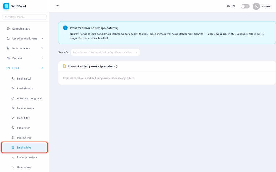This screenshot has height=172, width=276.
Task: Open Prosleđivanja submenu item
Action: (x=25, y=88)
